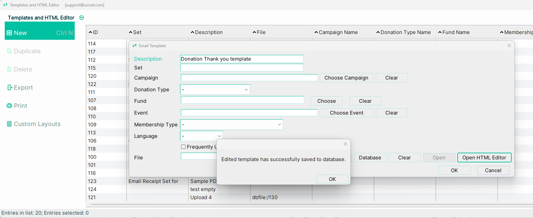Click the Description input field

(242, 59)
